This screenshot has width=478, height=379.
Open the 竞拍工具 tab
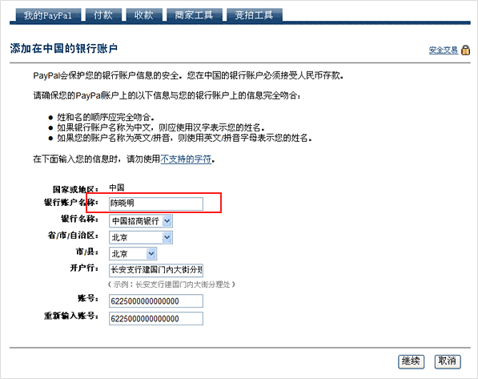point(255,15)
